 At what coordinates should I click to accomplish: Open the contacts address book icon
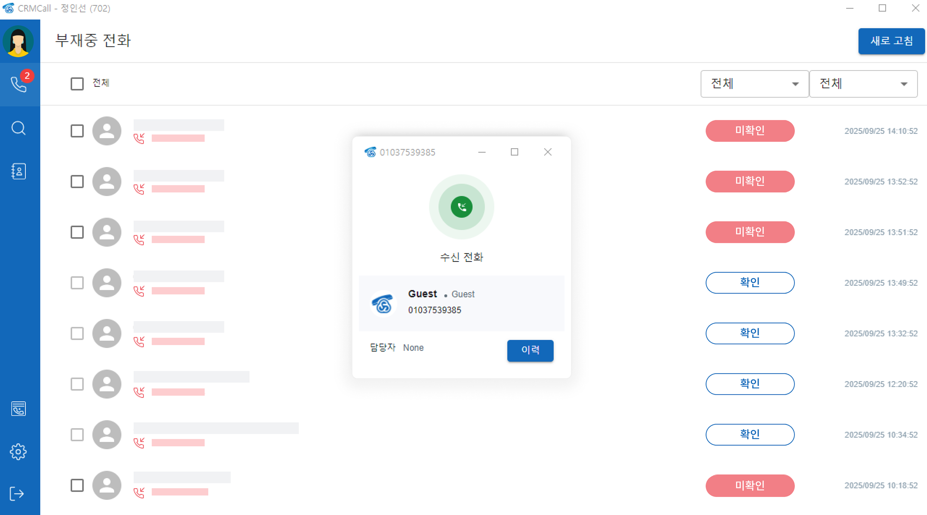[x=19, y=171]
